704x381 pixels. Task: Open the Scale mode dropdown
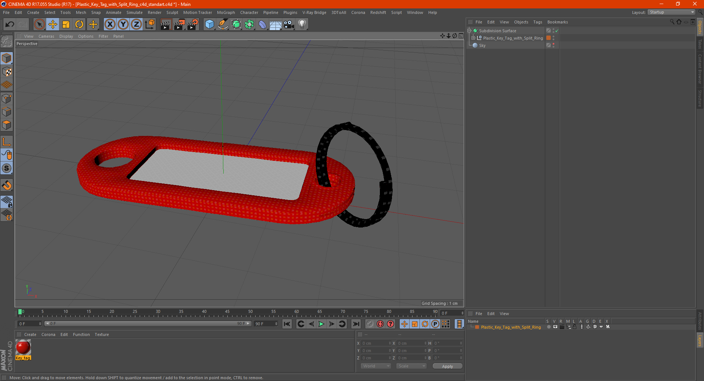411,366
